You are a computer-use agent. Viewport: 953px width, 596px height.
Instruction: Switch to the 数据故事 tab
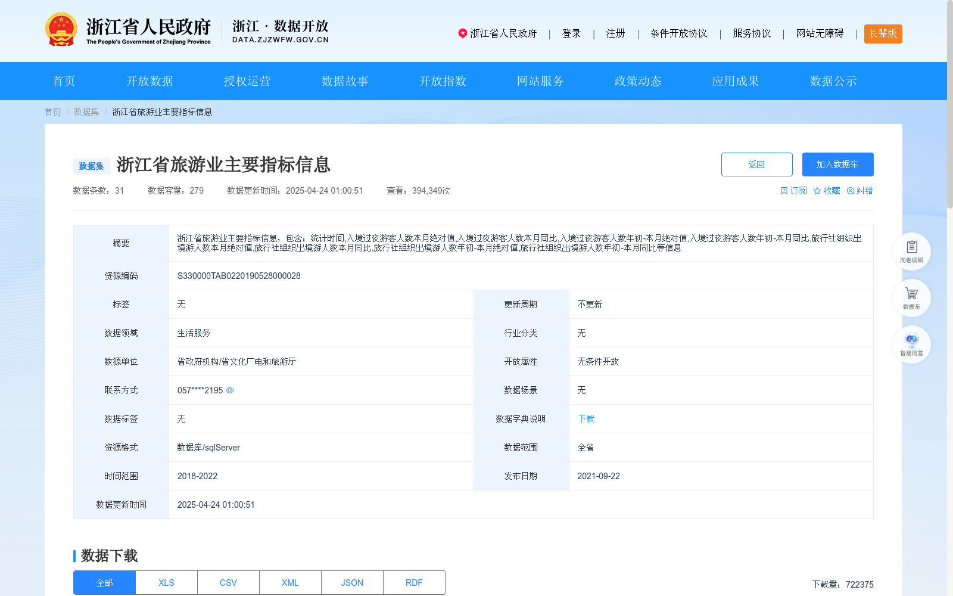pos(344,81)
